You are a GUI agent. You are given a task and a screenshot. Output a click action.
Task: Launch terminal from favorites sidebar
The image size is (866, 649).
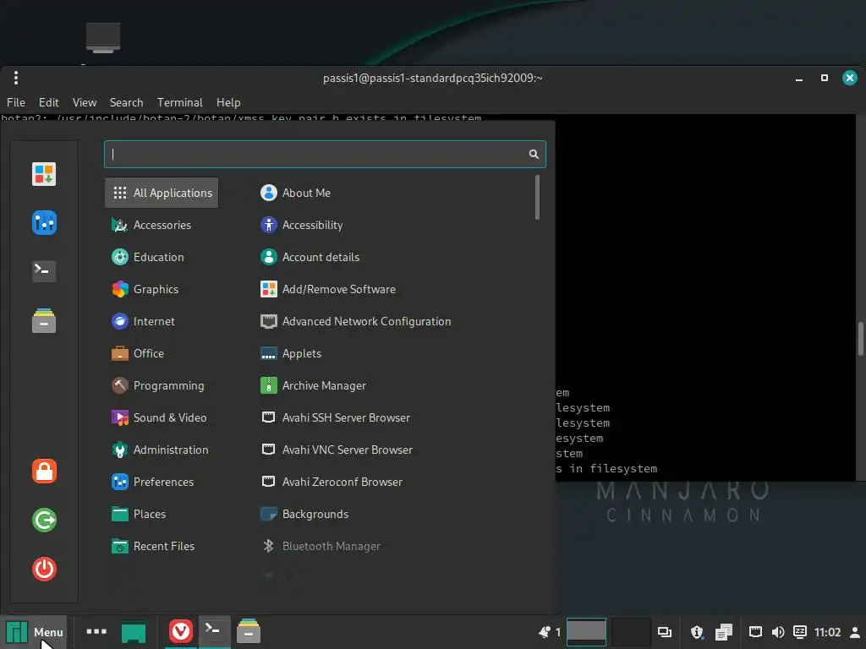44,271
